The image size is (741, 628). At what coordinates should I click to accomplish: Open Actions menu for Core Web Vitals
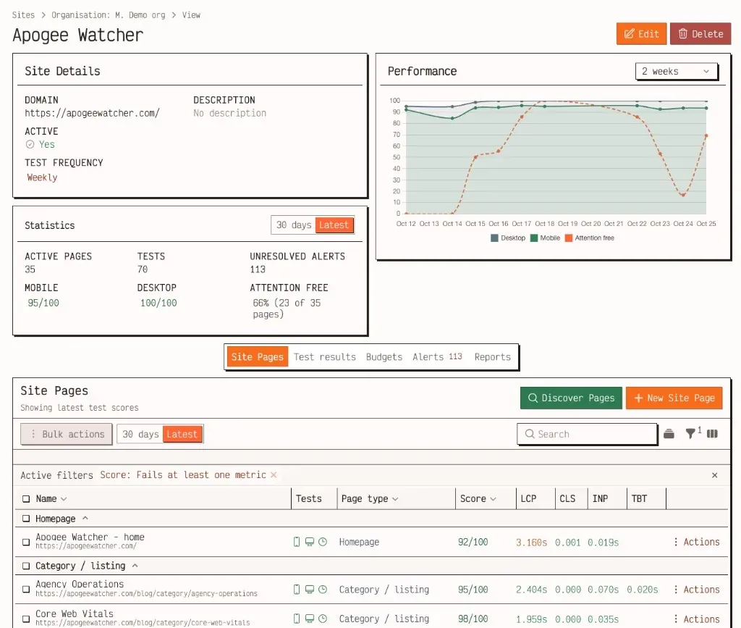[x=697, y=619]
